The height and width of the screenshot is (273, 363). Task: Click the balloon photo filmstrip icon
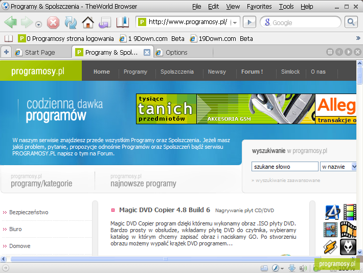point(331,230)
